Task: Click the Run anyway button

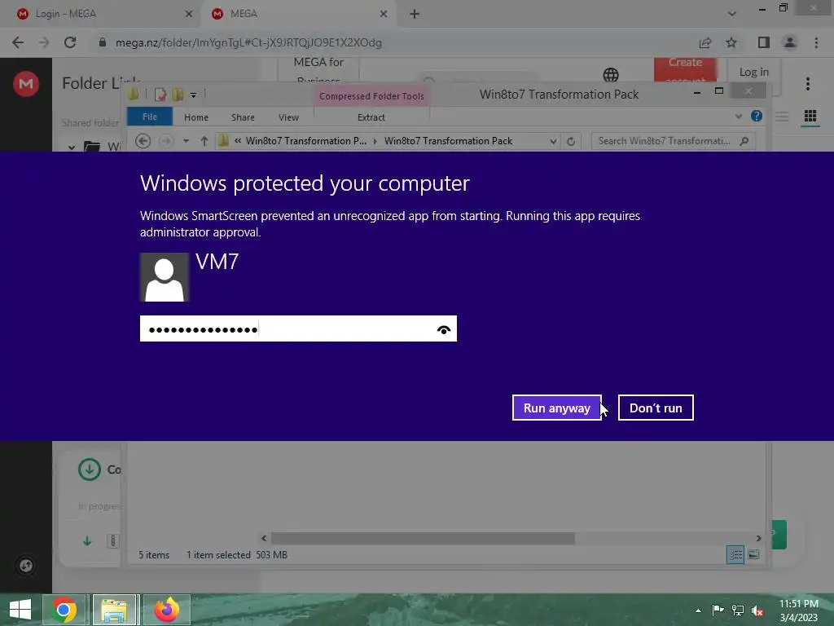Action: pos(557,408)
